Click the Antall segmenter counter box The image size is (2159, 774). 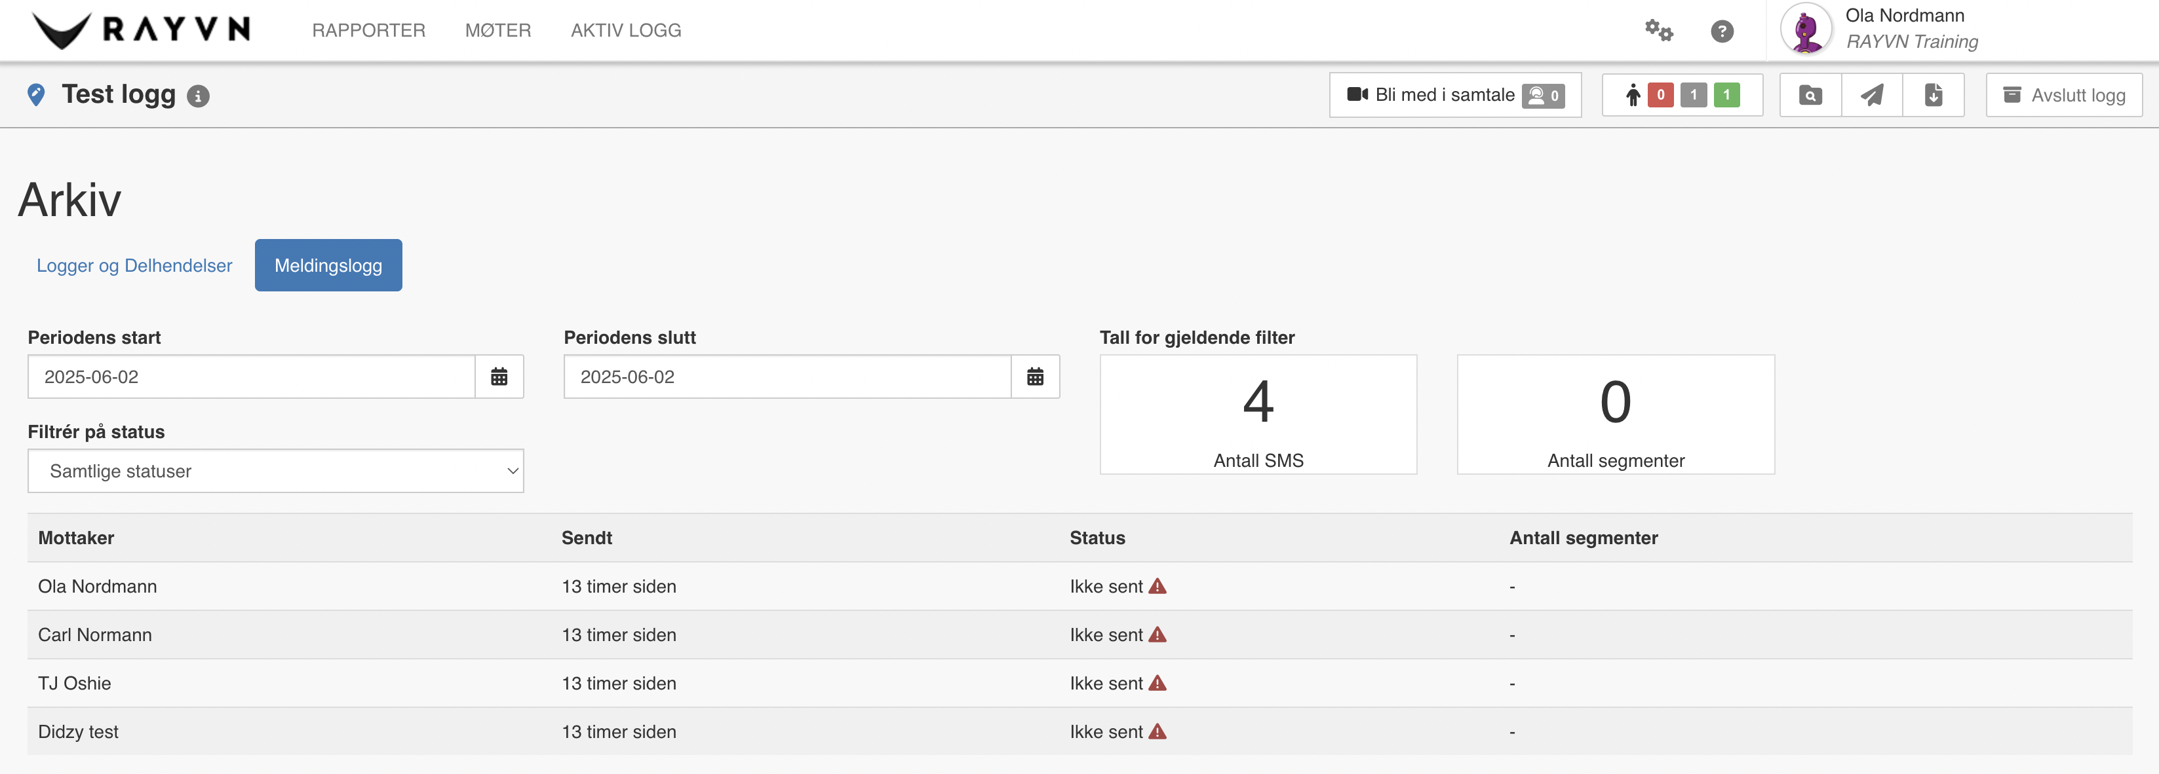point(1616,415)
